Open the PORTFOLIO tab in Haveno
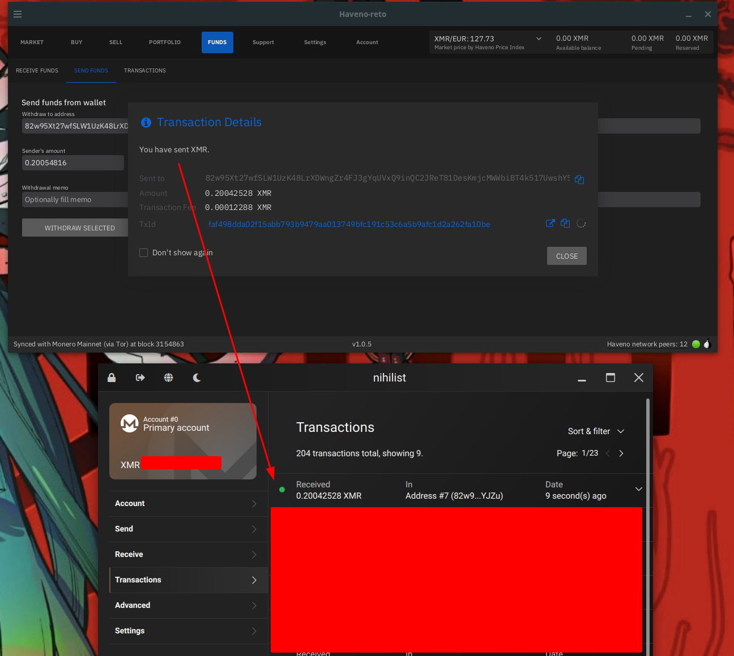The height and width of the screenshot is (656, 734). point(165,42)
